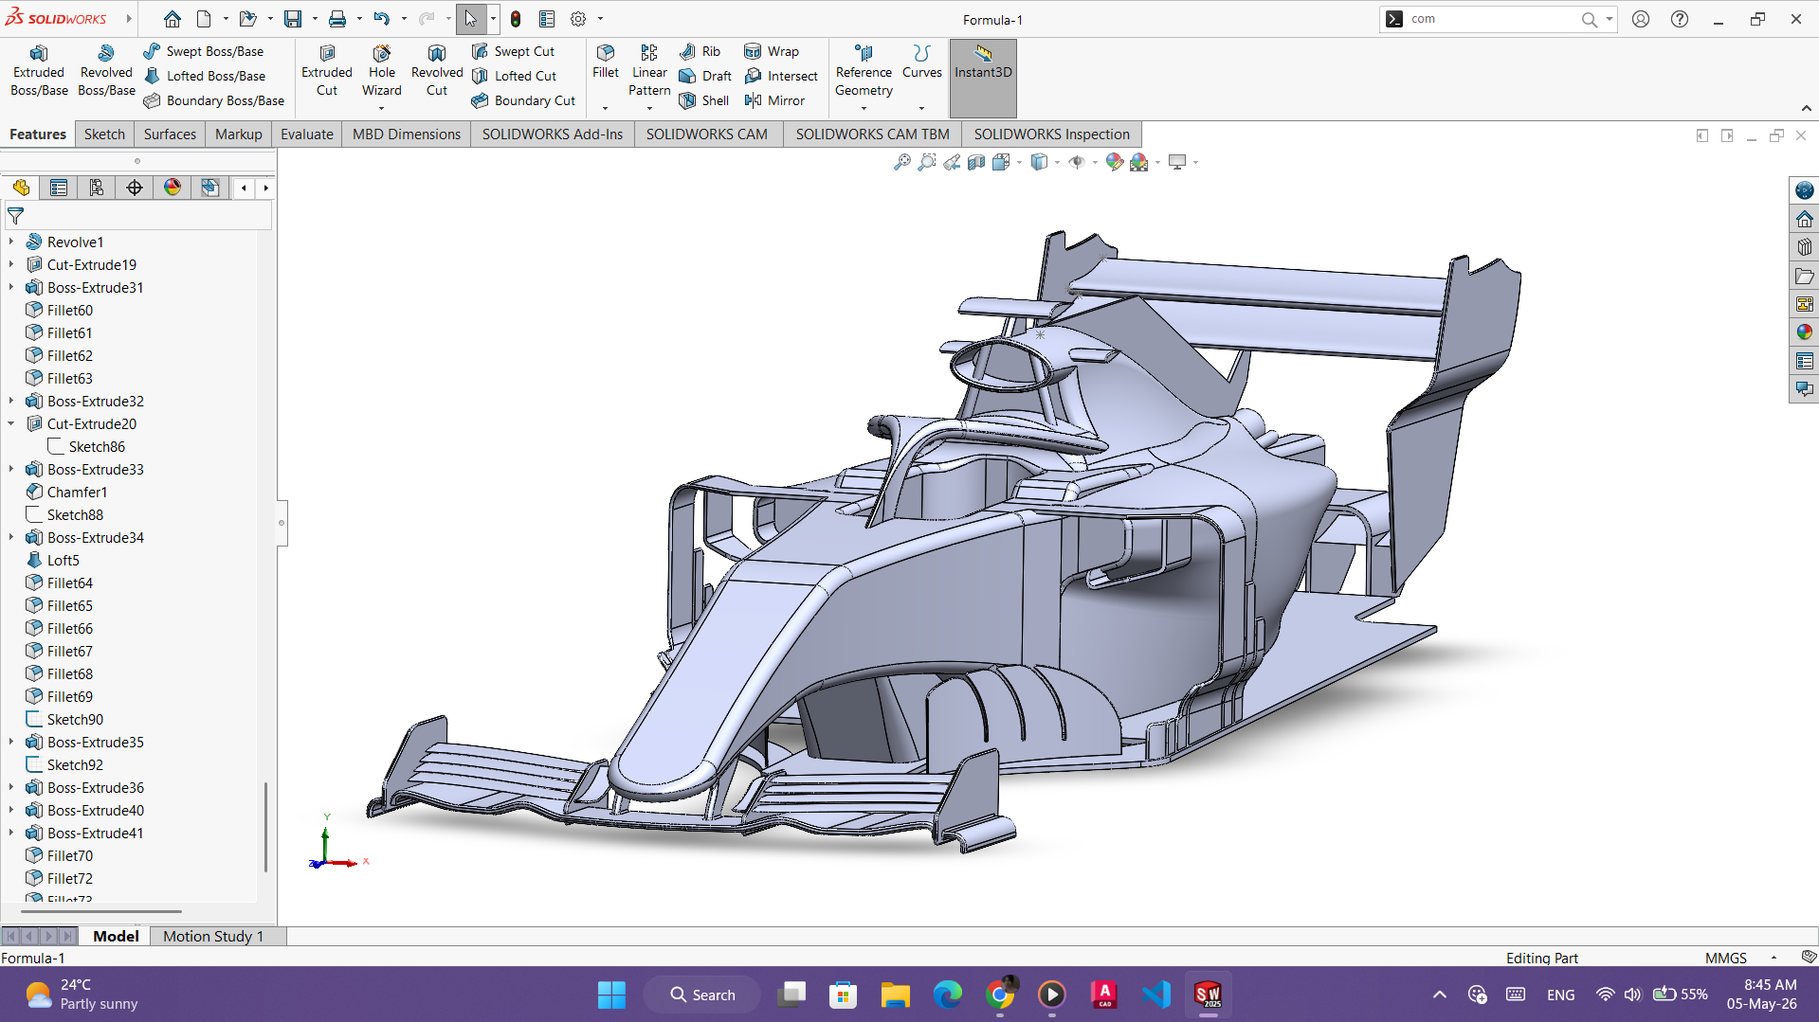Choose Boundary Boss/Base
The width and height of the screenshot is (1819, 1022).
pyautogui.click(x=214, y=100)
